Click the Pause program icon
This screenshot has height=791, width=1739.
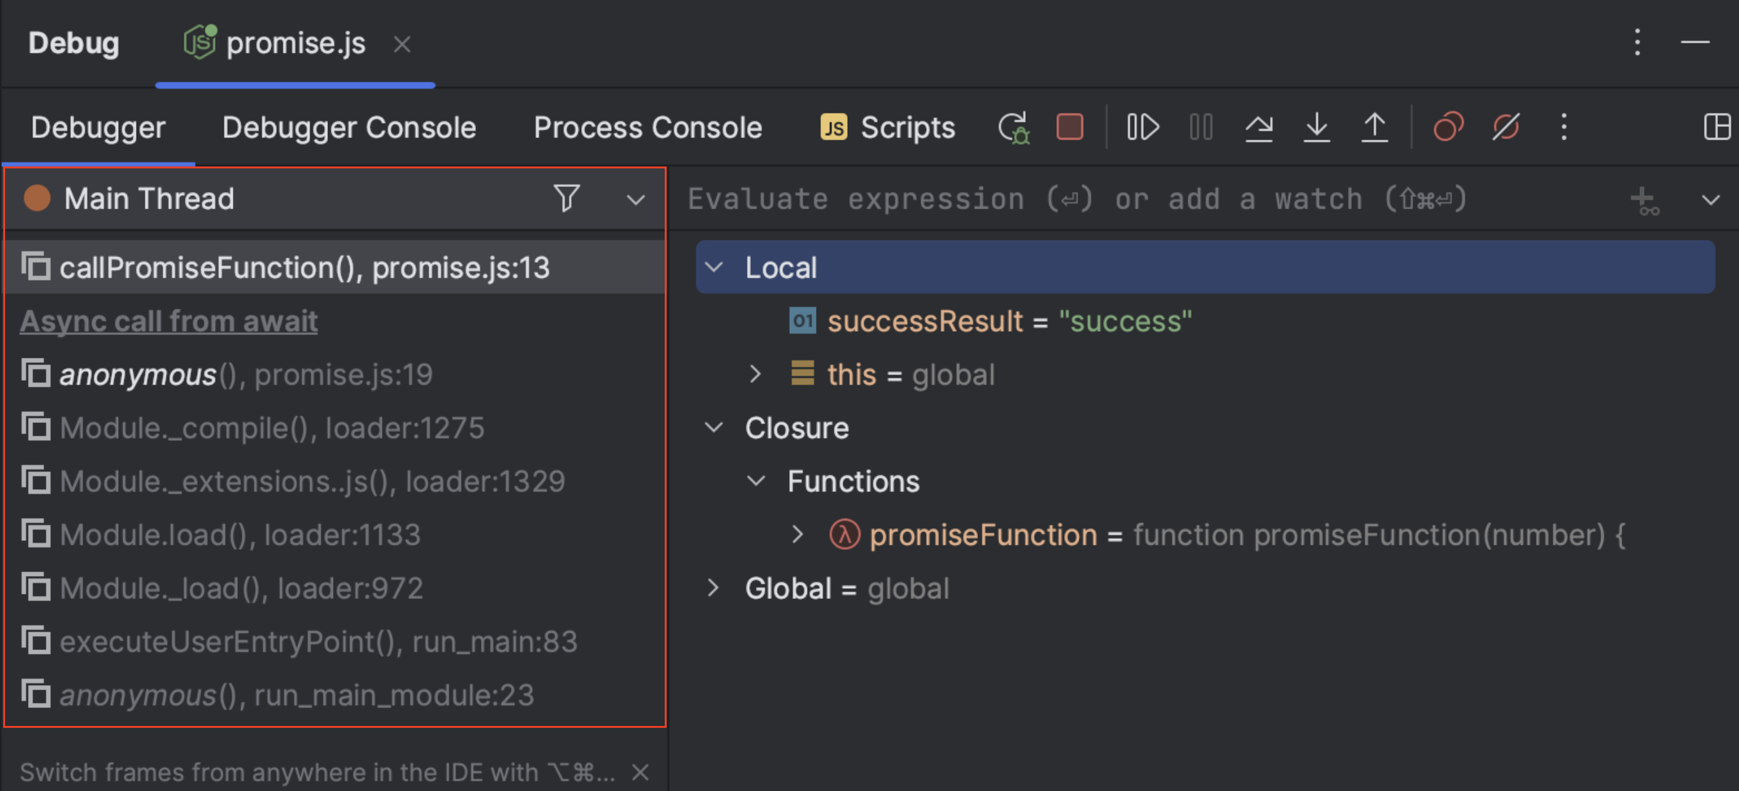click(x=1201, y=127)
